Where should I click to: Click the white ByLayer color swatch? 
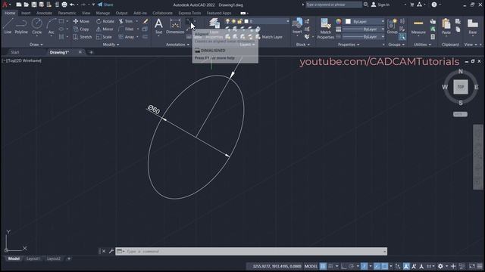[348, 21]
